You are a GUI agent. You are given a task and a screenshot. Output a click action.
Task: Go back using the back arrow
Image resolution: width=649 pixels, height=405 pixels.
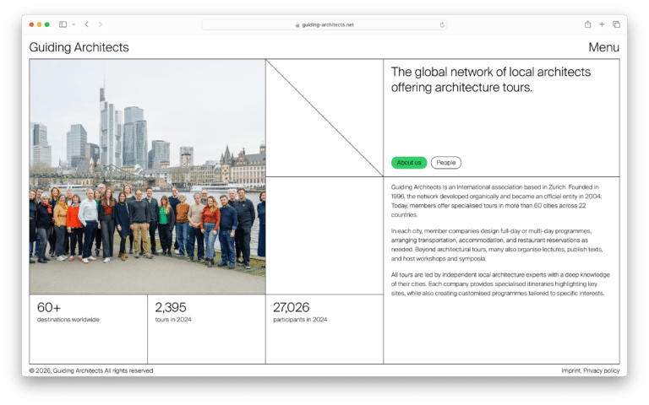tap(86, 24)
